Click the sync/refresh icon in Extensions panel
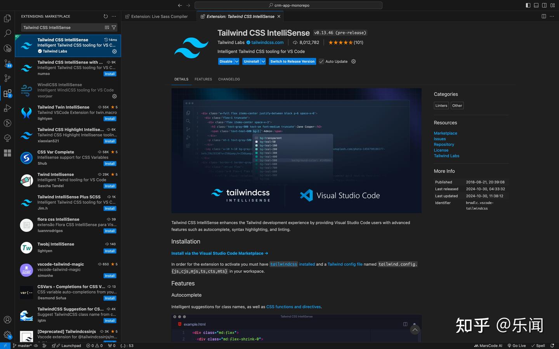Viewport: 559px width, 349px height. tap(105, 16)
